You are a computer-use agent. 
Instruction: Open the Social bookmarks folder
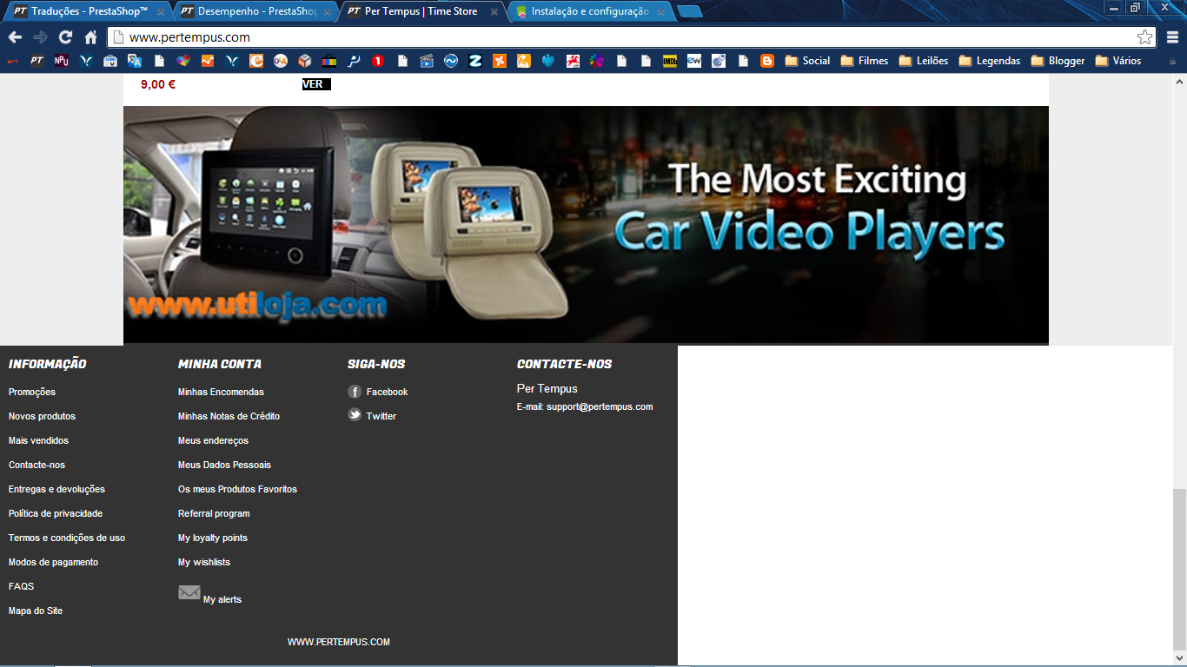(x=807, y=61)
